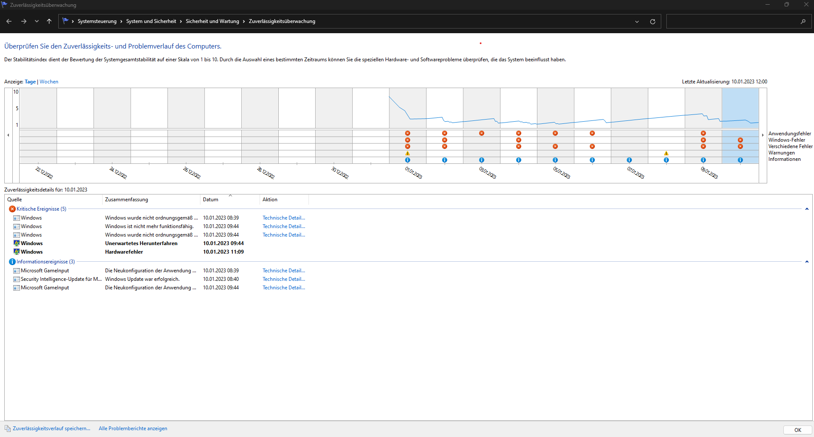Click icon of Security Intelligence-Update row
814x437 pixels.
17,279
